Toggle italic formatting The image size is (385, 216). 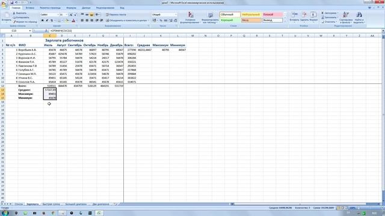pos(47,20)
